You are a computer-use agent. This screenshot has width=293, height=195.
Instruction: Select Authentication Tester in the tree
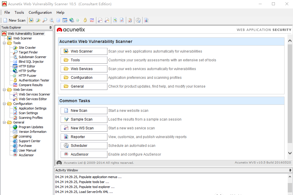(x=34, y=80)
